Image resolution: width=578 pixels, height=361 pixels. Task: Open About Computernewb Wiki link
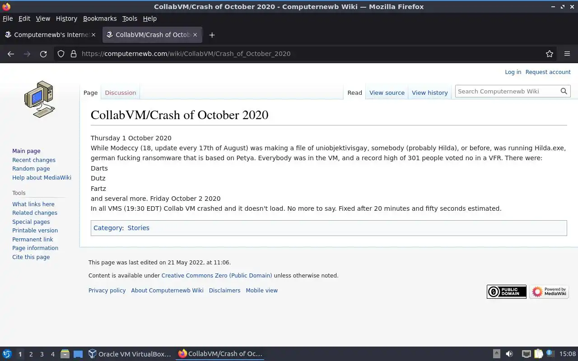pyautogui.click(x=167, y=291)
